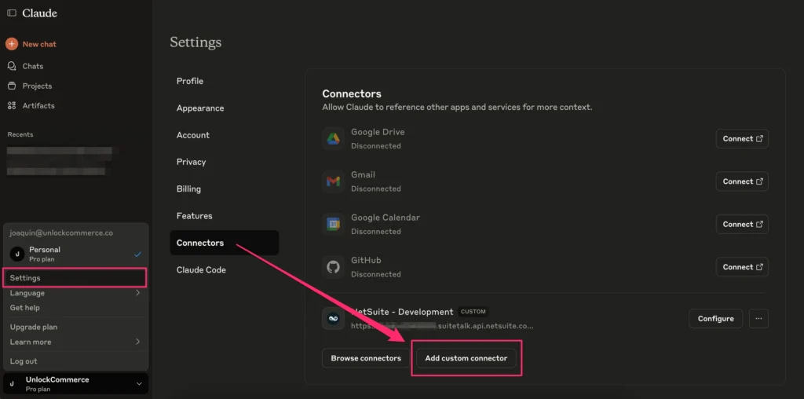Screen dimensions: 804x399
Task: Click the Personal account avatar
Action: click(17, 254)
